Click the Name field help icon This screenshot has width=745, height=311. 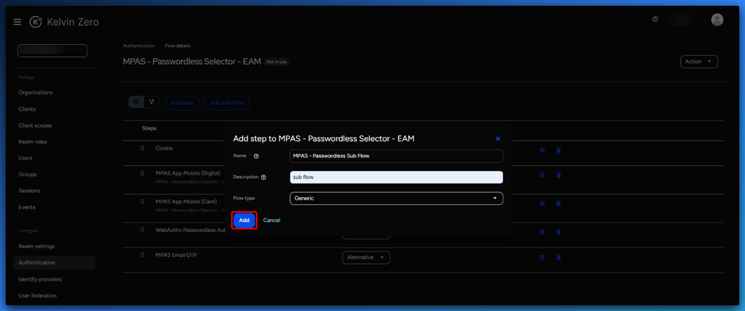point(256,156)
